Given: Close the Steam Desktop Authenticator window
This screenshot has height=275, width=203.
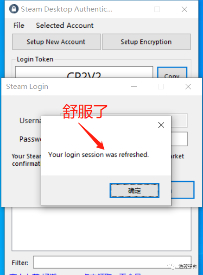Looking at the screenshot, I should [x=184, y=9].
